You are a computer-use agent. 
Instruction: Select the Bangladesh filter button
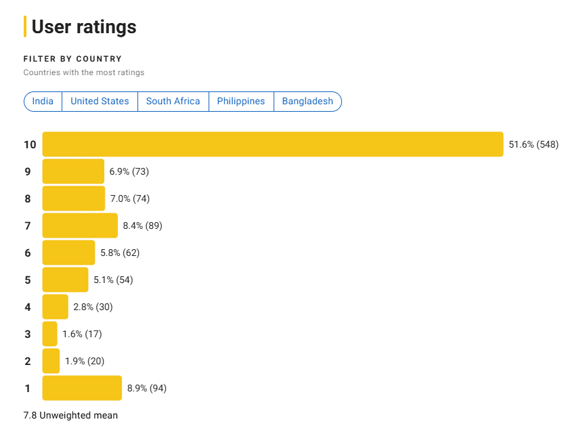pyautogui.click(x=307, y=101)
